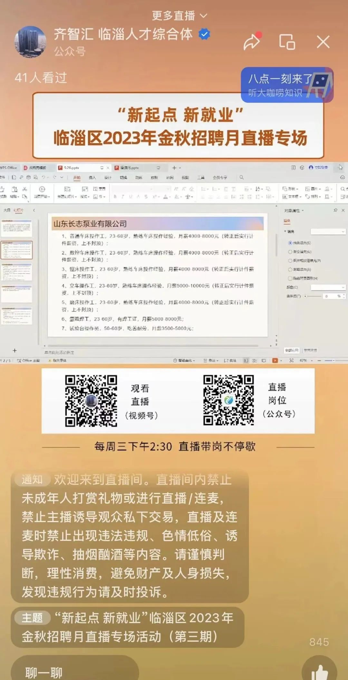348x680 pixels.
Task: Open the 会员专享 ribbon tab
Action: click(x=220, y=178)
